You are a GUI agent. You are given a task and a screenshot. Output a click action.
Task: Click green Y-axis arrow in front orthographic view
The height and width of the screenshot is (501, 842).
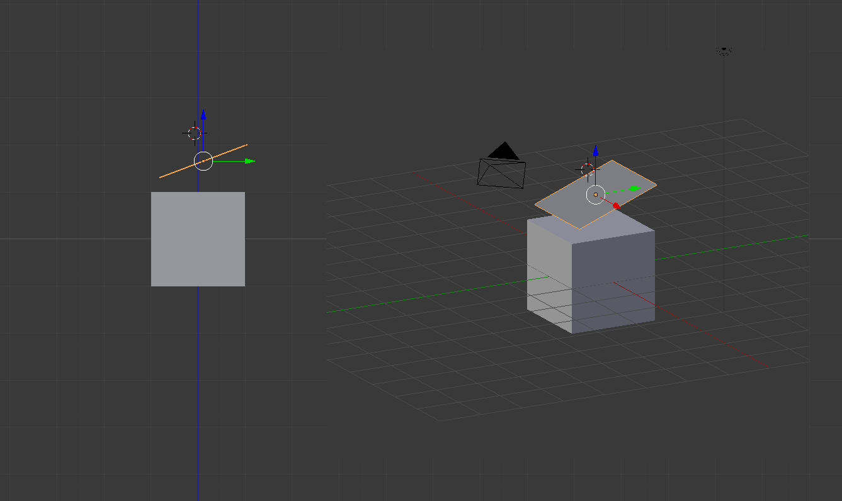click(x=249, y=161)
